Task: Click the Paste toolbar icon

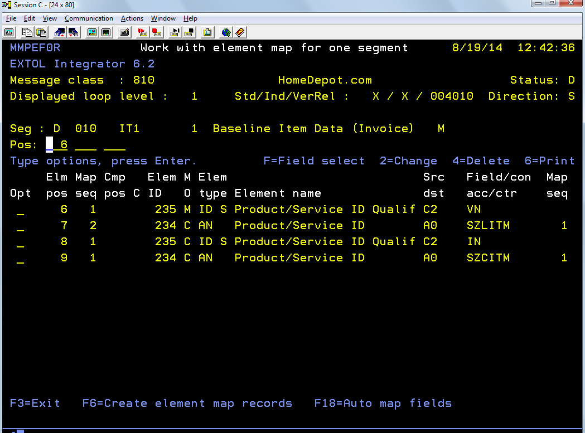Action: pos(41,32)
